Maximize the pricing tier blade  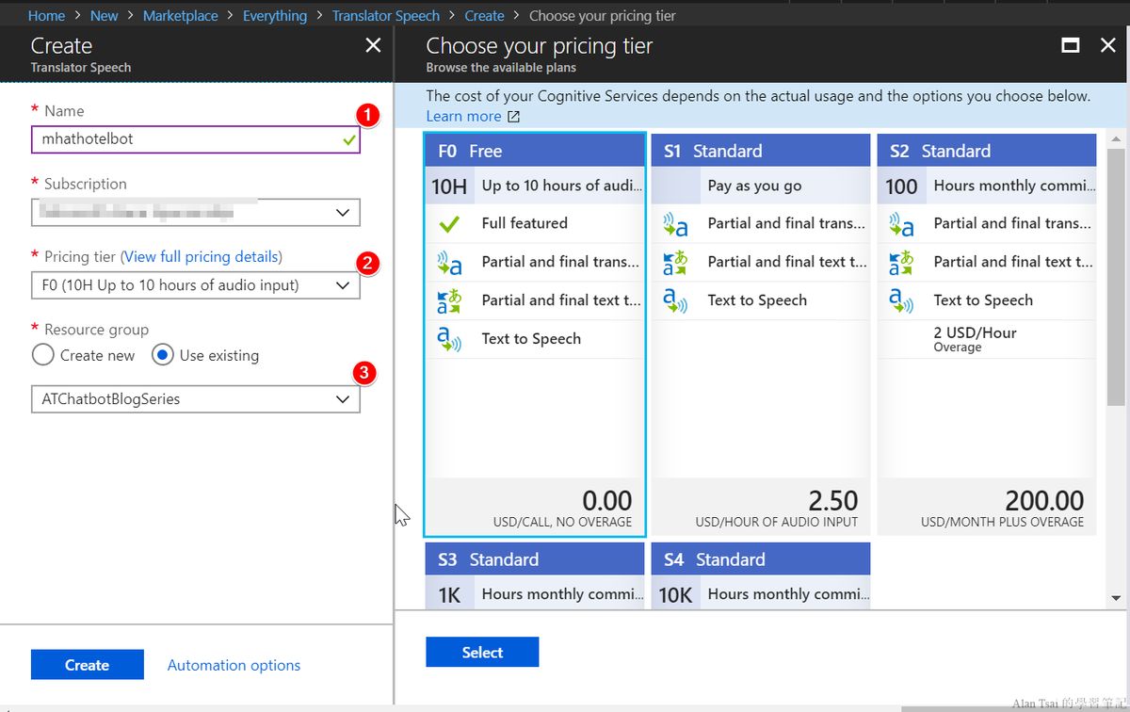[x=1070, y=45]
